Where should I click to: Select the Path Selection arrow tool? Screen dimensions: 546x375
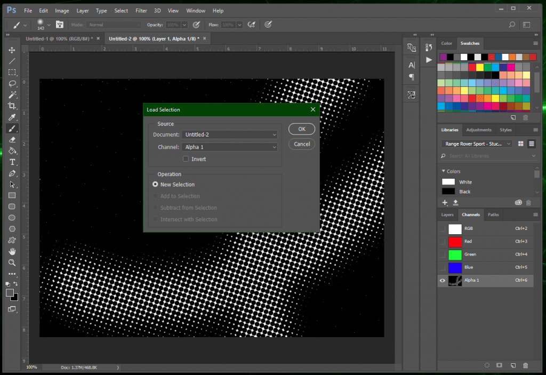coord(12,185)
